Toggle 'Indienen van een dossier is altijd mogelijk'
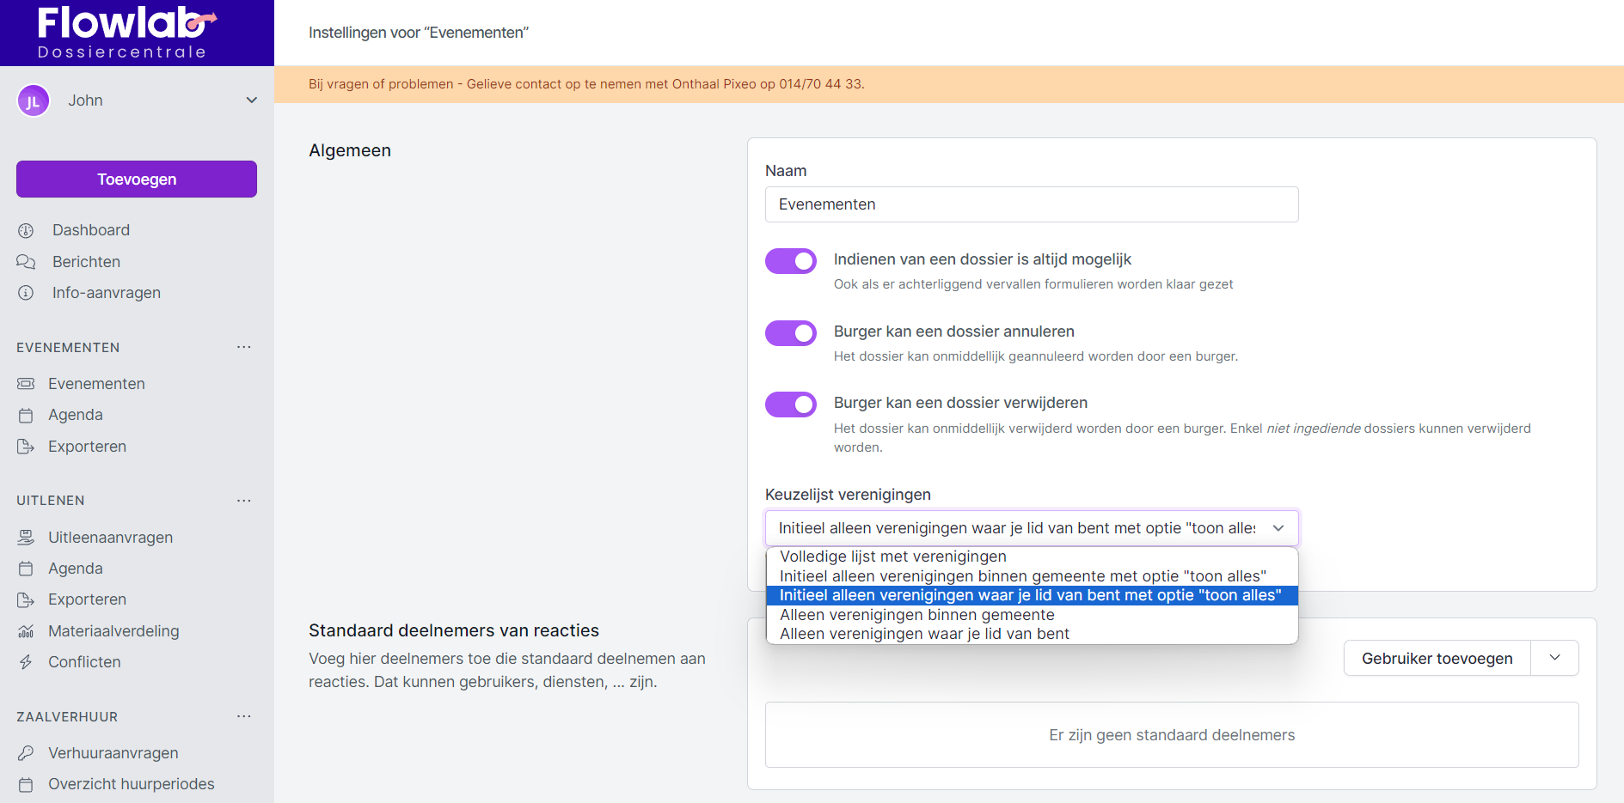 790,261
